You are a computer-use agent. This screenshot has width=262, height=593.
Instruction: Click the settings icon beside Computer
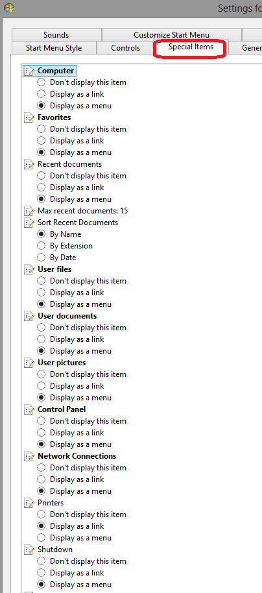click(29, 71)
